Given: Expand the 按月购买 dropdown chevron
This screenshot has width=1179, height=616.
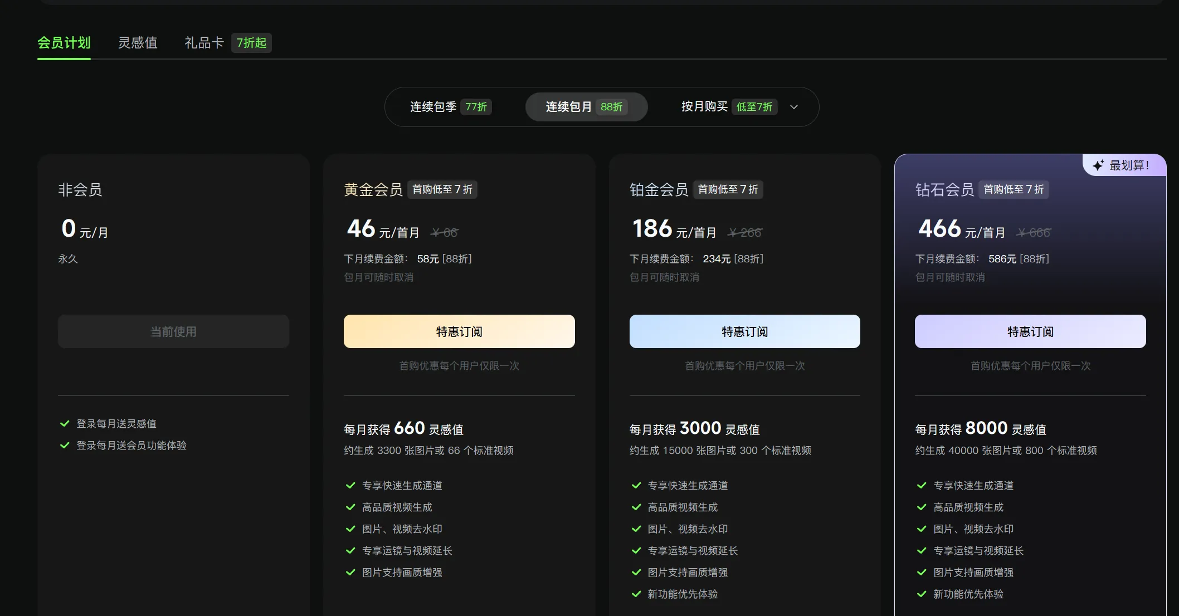Looking at the screenshot, I should pyautogui.click(x=794, y=107).
